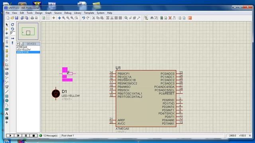The width and height of the screenshot is (255, 143).
Task: Click P pick devices button
Action: 18,44
